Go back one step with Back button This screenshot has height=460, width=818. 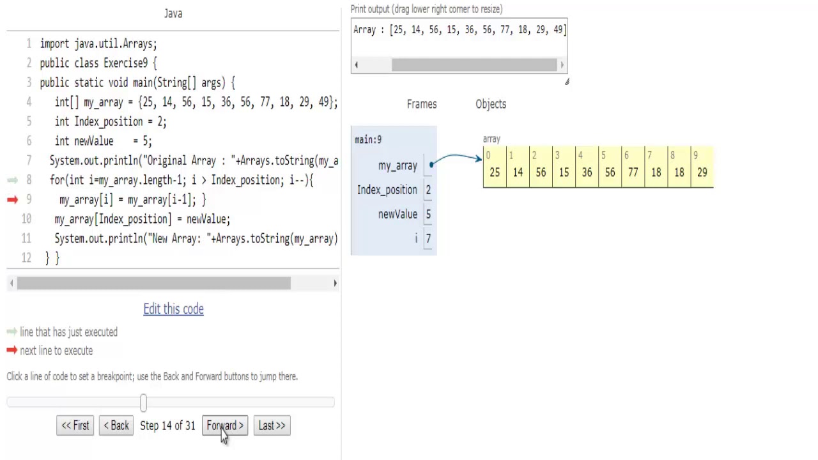point(116,425)
